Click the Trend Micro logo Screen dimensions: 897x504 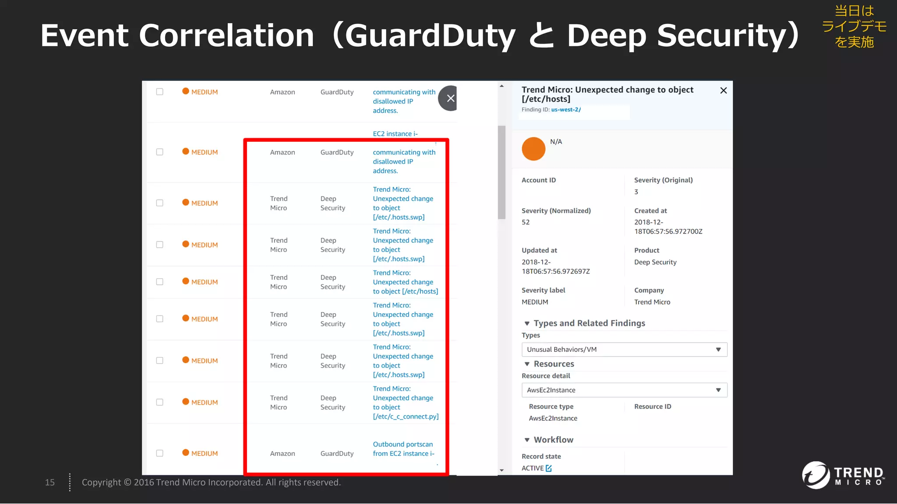pos(843,475)
